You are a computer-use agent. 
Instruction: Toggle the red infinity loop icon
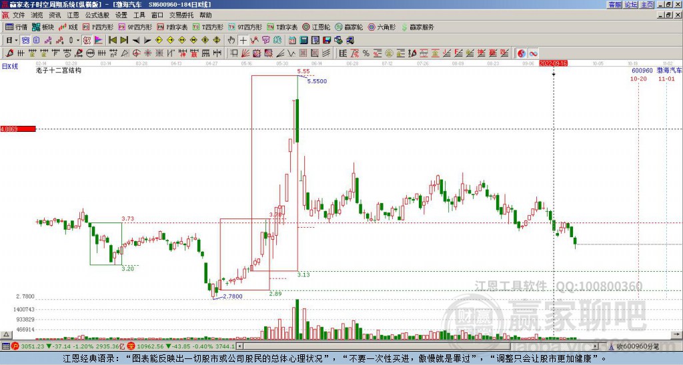[x=533, y=53]
